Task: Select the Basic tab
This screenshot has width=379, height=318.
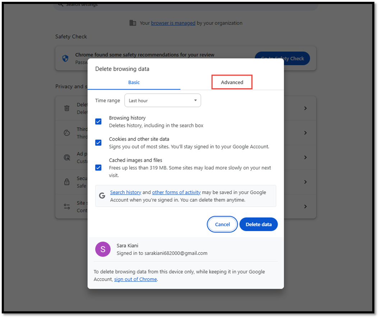Action: coord(134,82)
